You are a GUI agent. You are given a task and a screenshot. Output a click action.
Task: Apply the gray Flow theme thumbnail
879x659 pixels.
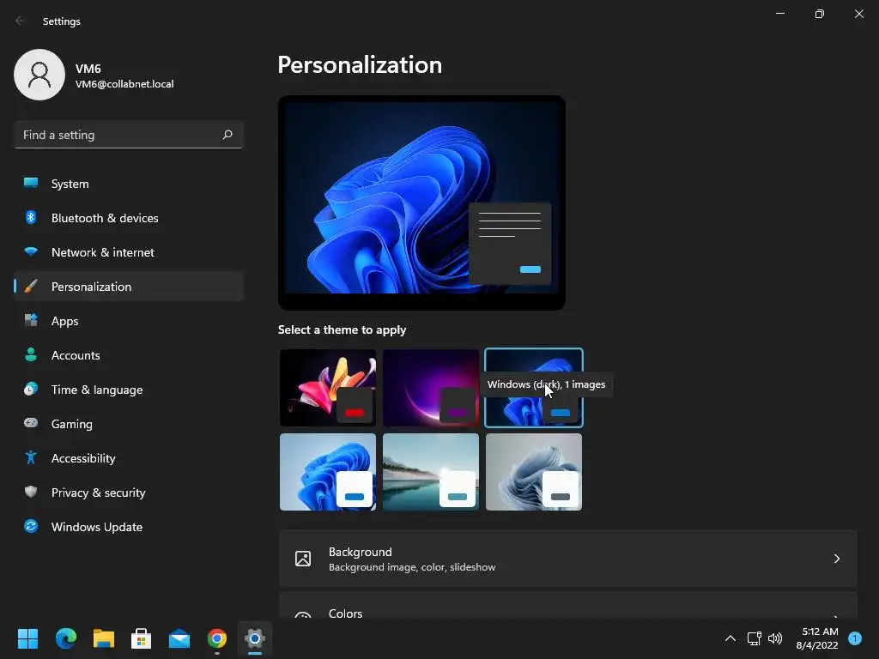534,472
